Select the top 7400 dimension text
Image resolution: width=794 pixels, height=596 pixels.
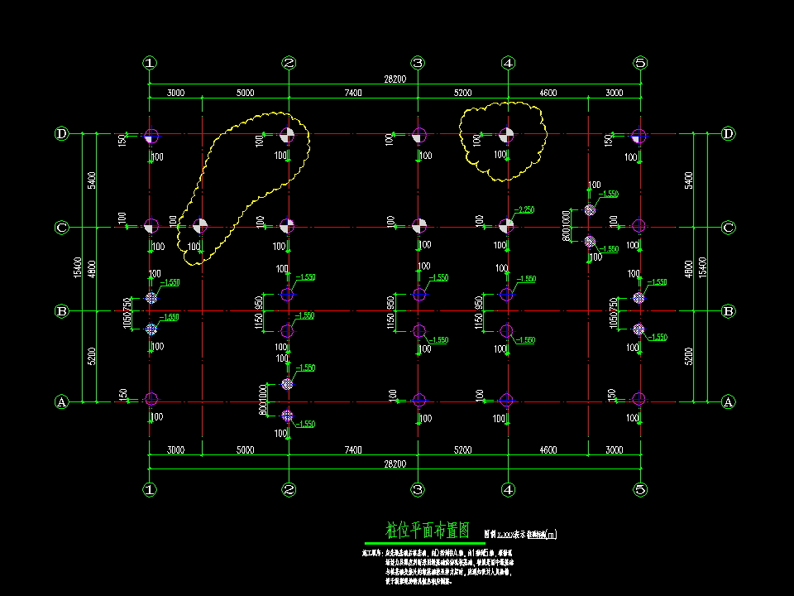click(x=352, y=93)
